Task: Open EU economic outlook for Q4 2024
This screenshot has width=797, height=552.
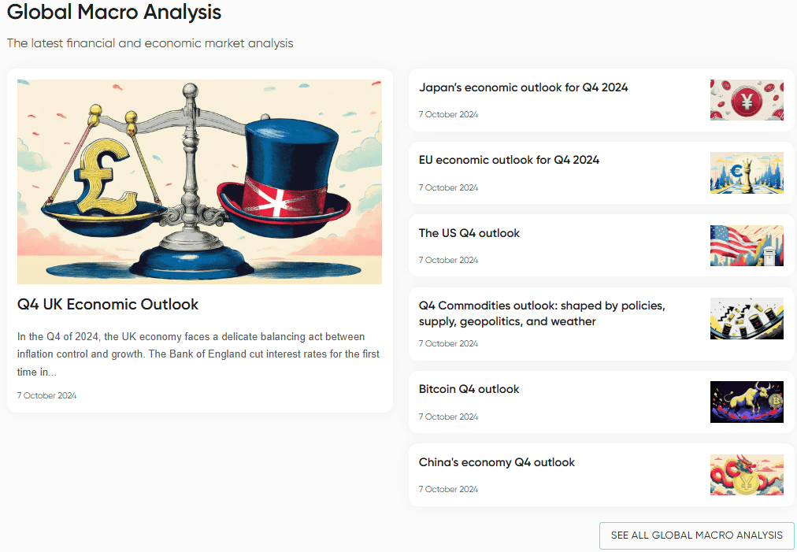Action: pyautogui.click(x=509, y=160)
